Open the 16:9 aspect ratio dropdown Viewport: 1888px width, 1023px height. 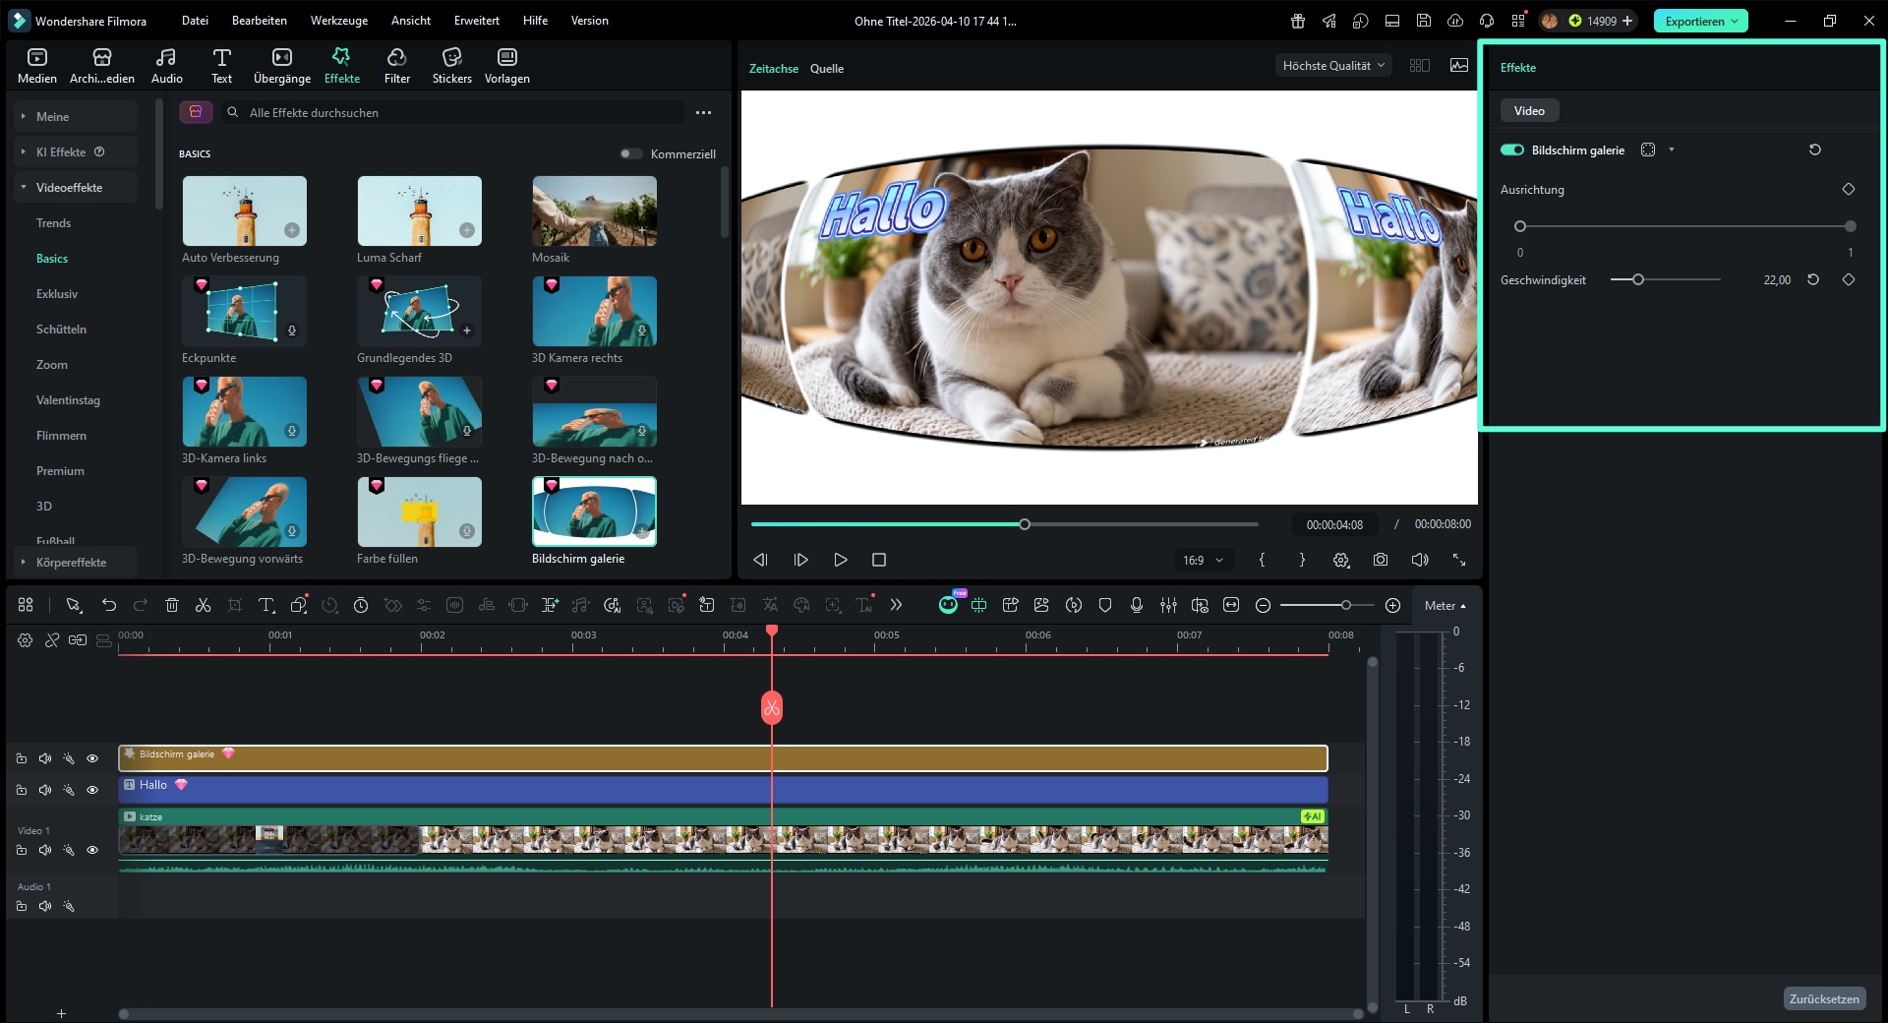[x=1203, y=560]
